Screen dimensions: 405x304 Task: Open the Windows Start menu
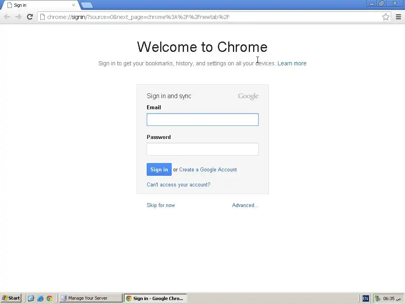(11, 298)
